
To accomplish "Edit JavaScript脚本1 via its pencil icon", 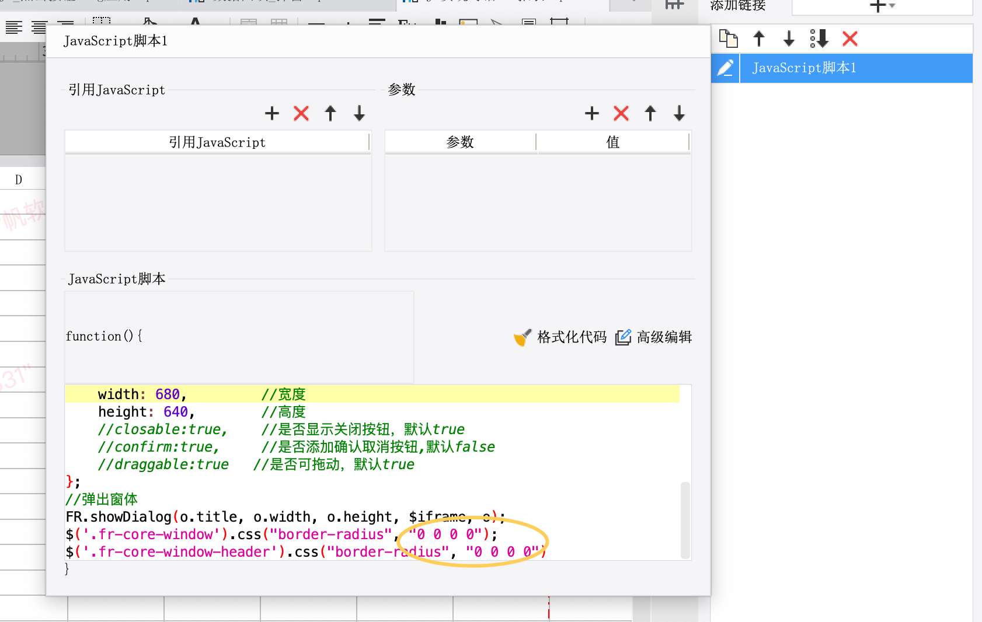I will pos(725,68).
